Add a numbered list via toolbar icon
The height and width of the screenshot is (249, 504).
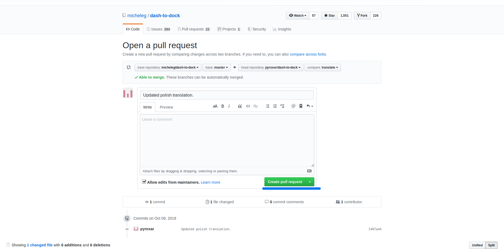275,106
